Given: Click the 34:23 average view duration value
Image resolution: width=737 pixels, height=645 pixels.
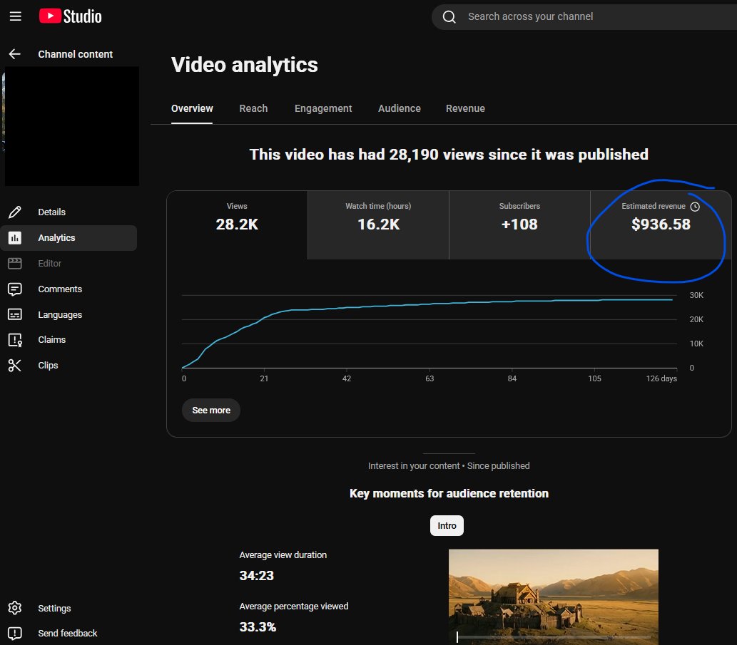Looking at the screenshot, I should point(256,576).
